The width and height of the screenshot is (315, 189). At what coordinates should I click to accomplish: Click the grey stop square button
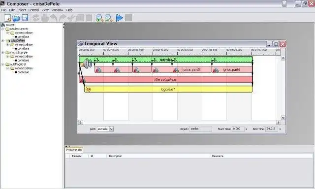[x=128, y=18]
